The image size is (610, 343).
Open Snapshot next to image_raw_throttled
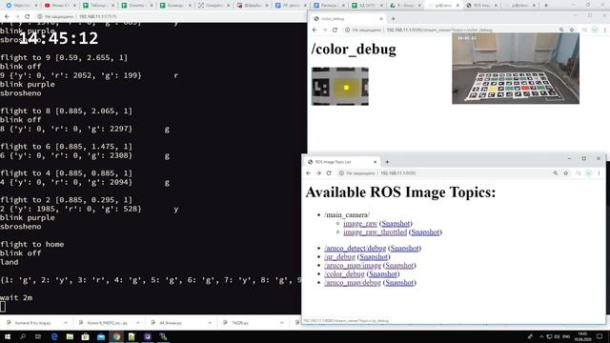pyautogui.click(x=425, y=232)
